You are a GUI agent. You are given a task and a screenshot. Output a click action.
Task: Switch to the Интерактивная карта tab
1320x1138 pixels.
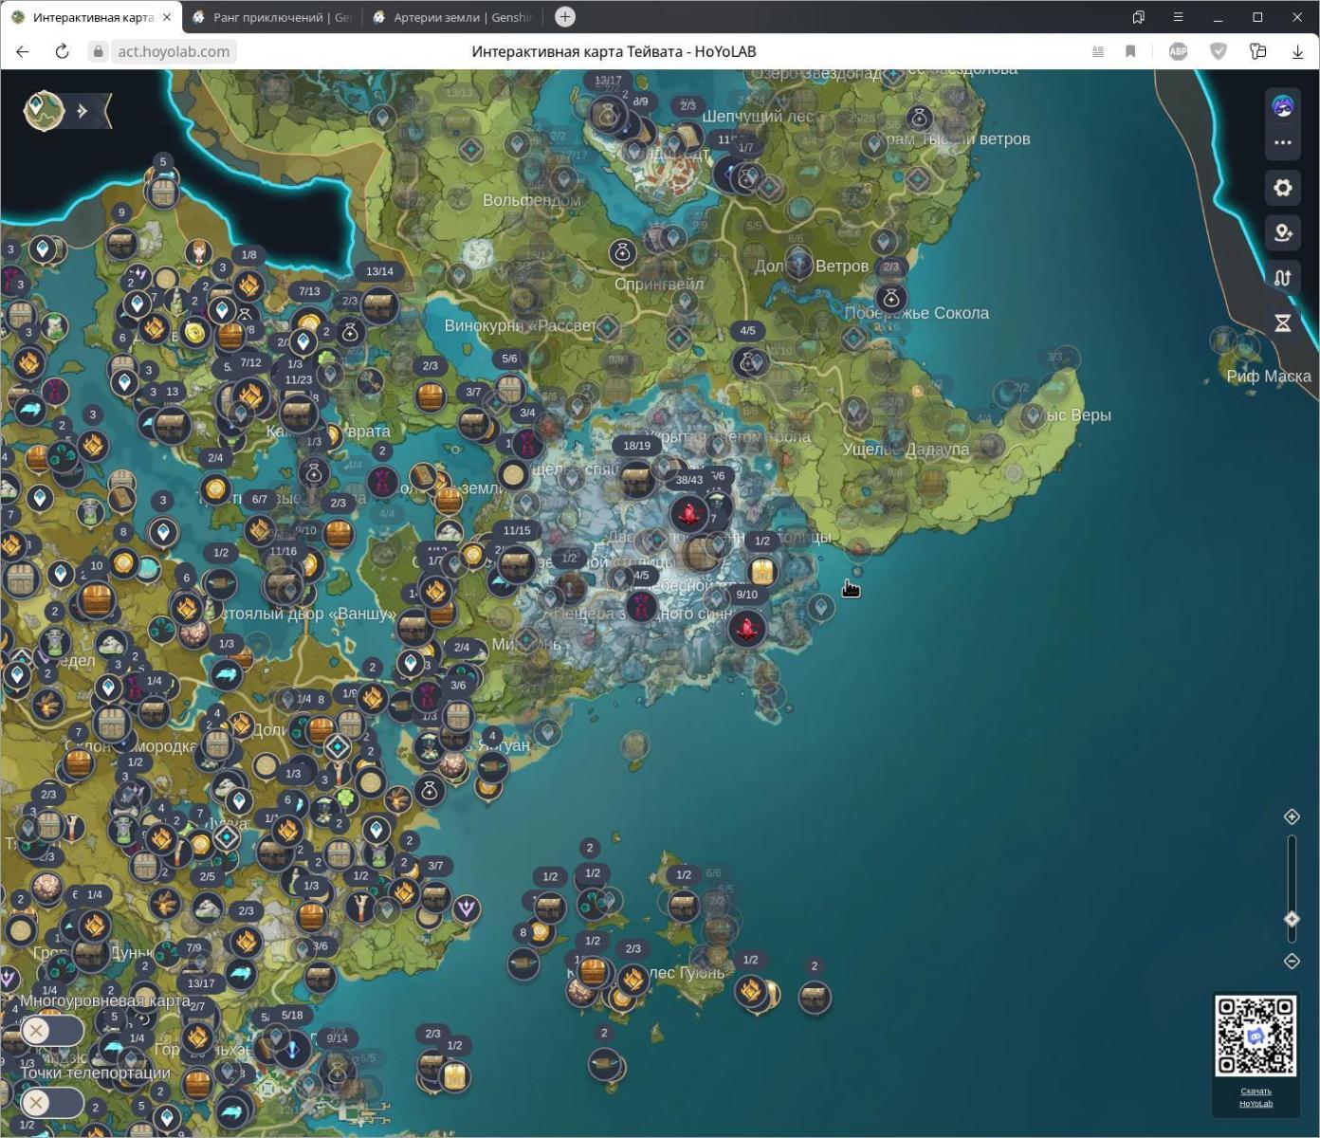[x=93, y=17]
